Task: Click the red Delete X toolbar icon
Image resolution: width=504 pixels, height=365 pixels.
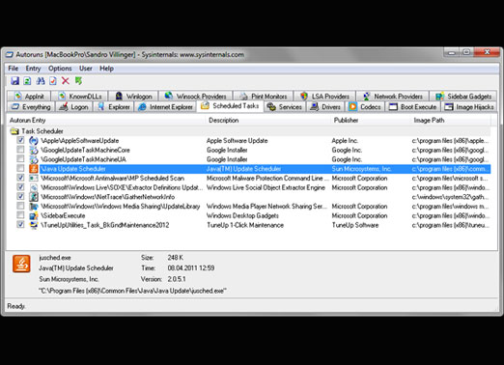Action: pos(66,81)
